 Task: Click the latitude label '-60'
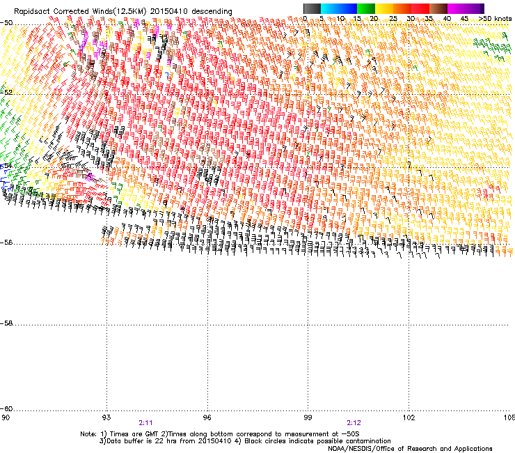tap(6, 409)
